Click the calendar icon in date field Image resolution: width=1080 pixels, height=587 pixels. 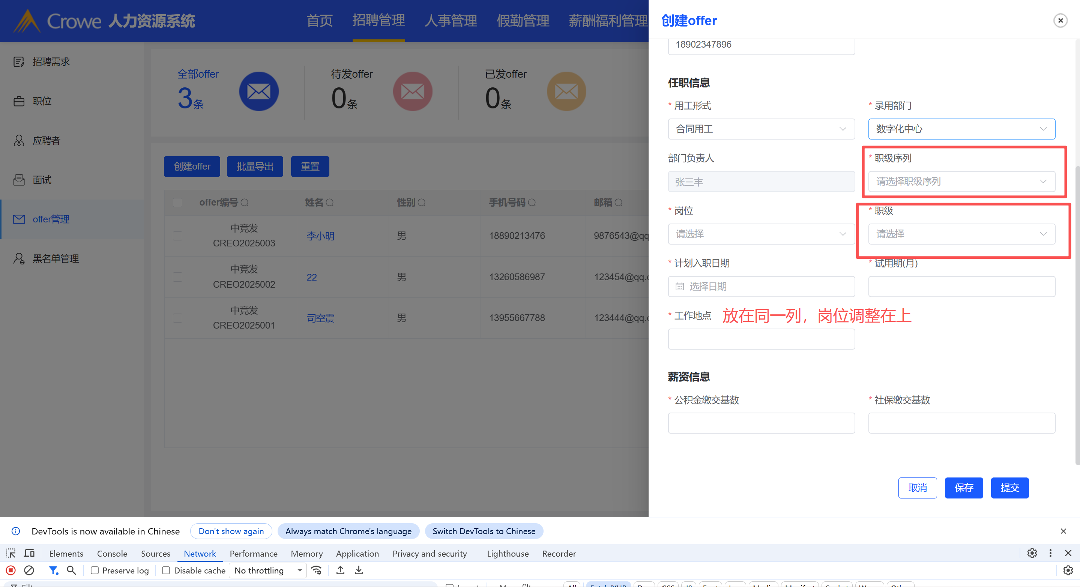pos(680,286)
